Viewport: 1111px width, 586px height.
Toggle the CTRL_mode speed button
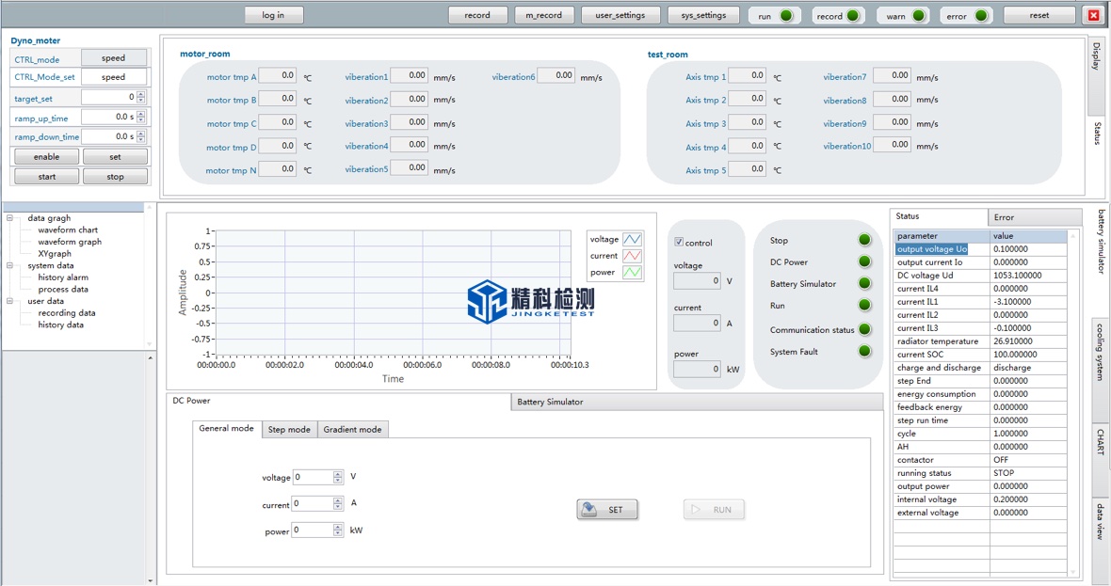point(114,58)
